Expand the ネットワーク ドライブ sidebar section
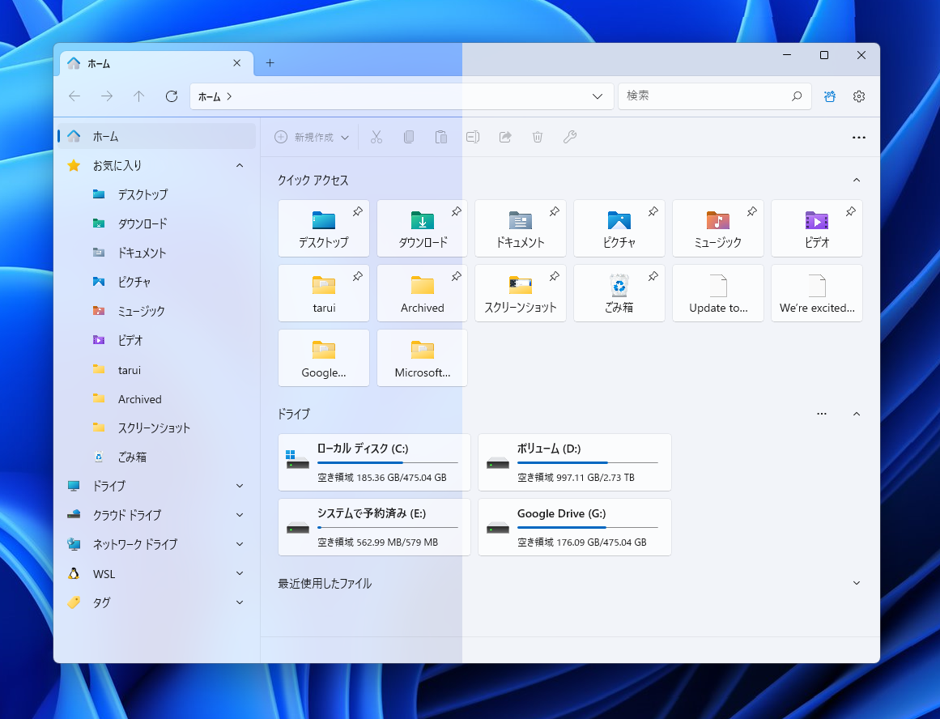 pos(240,544)
